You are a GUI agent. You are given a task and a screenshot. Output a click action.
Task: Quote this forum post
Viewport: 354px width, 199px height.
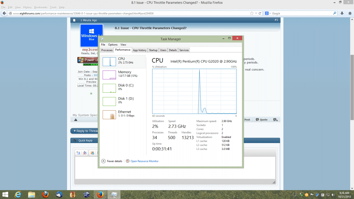tap(262, 120)
